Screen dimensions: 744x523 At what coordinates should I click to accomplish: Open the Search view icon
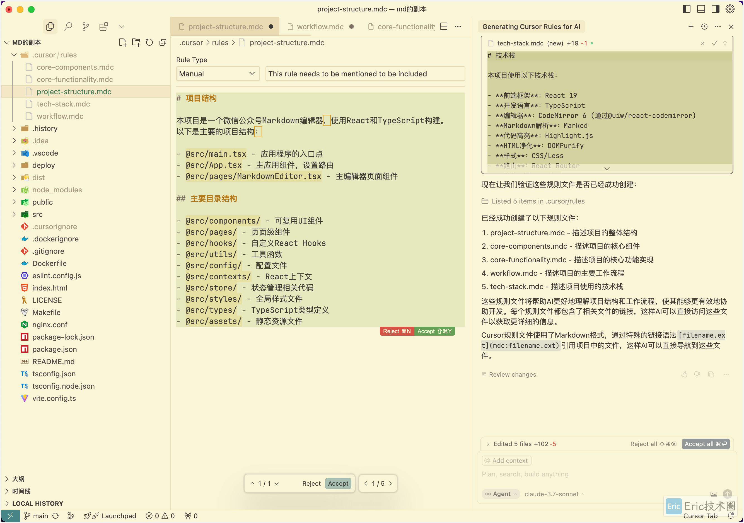(x=68, y=26)
